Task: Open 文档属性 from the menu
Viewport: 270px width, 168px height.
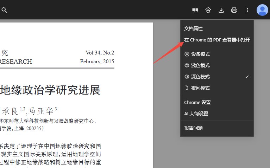Action: point(217,28)
